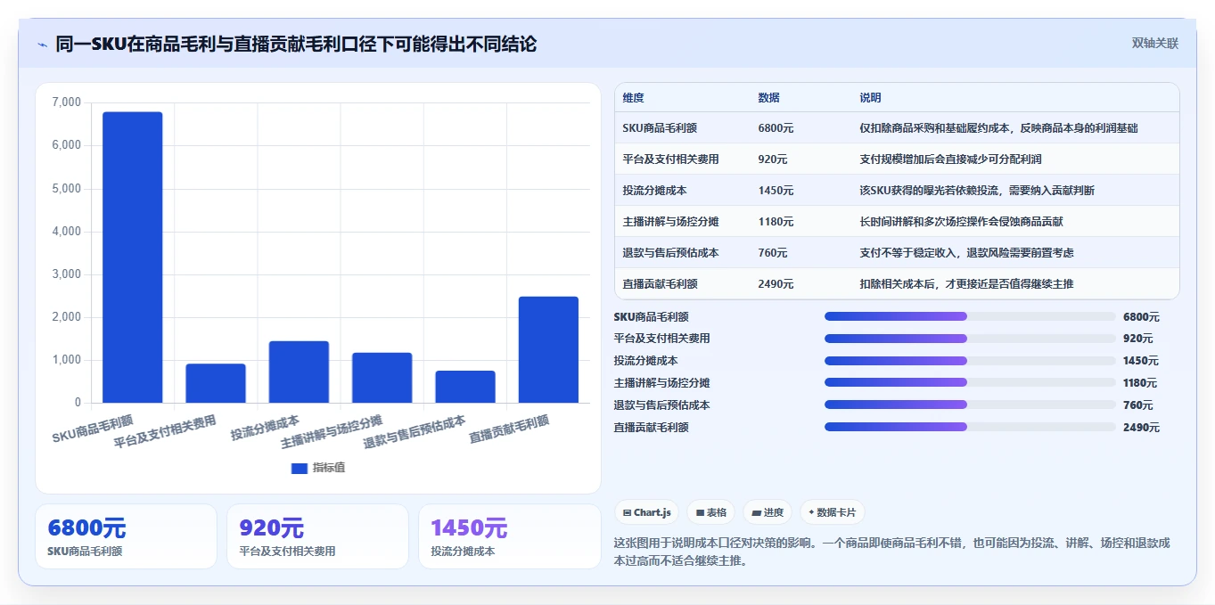Viewport: 1215px width, 605px height.
Task: Click the 3,000 y-axis tick label
Action: coord(67,274)
